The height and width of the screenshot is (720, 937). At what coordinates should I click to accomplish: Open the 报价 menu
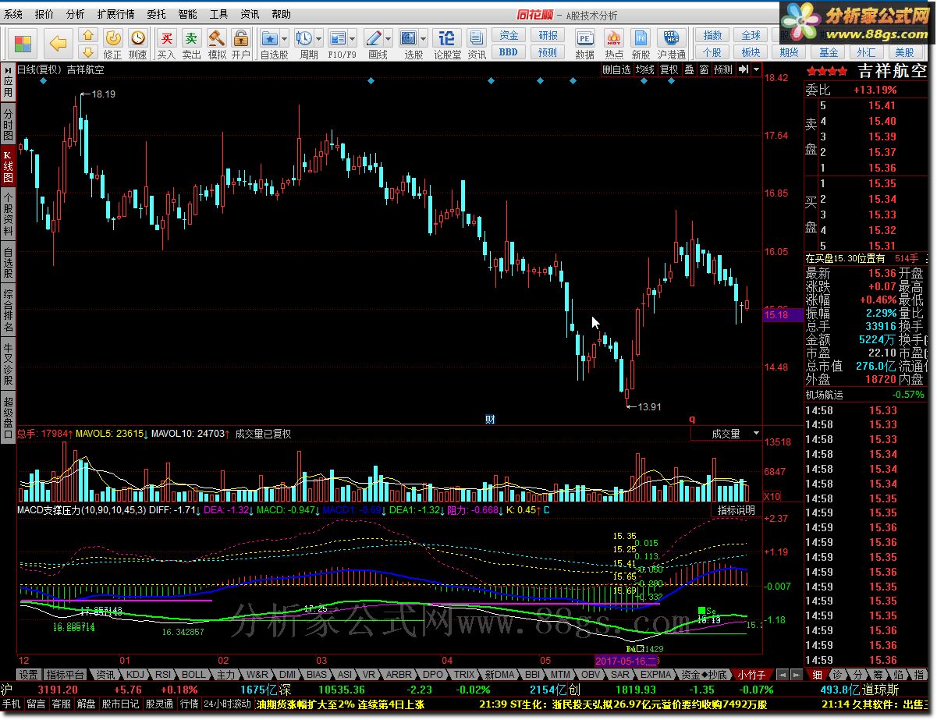click(44, 14)
